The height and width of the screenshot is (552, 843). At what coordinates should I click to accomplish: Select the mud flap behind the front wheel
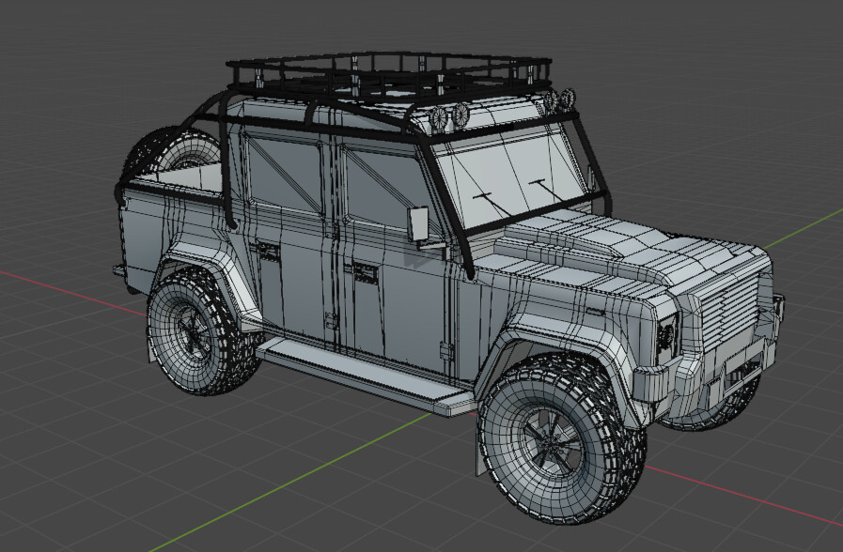pyautogui.click(x=482, y=450)
